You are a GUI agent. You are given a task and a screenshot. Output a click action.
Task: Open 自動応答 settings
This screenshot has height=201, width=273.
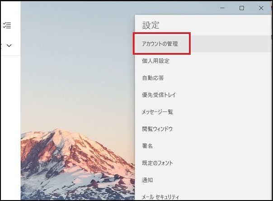pos(153,78)
